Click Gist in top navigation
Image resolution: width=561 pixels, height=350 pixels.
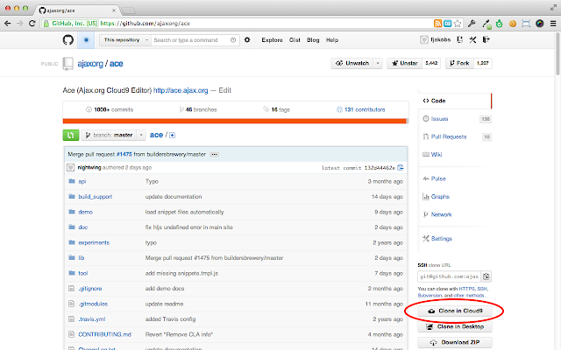pyautogui.click(x=295, y=40)
